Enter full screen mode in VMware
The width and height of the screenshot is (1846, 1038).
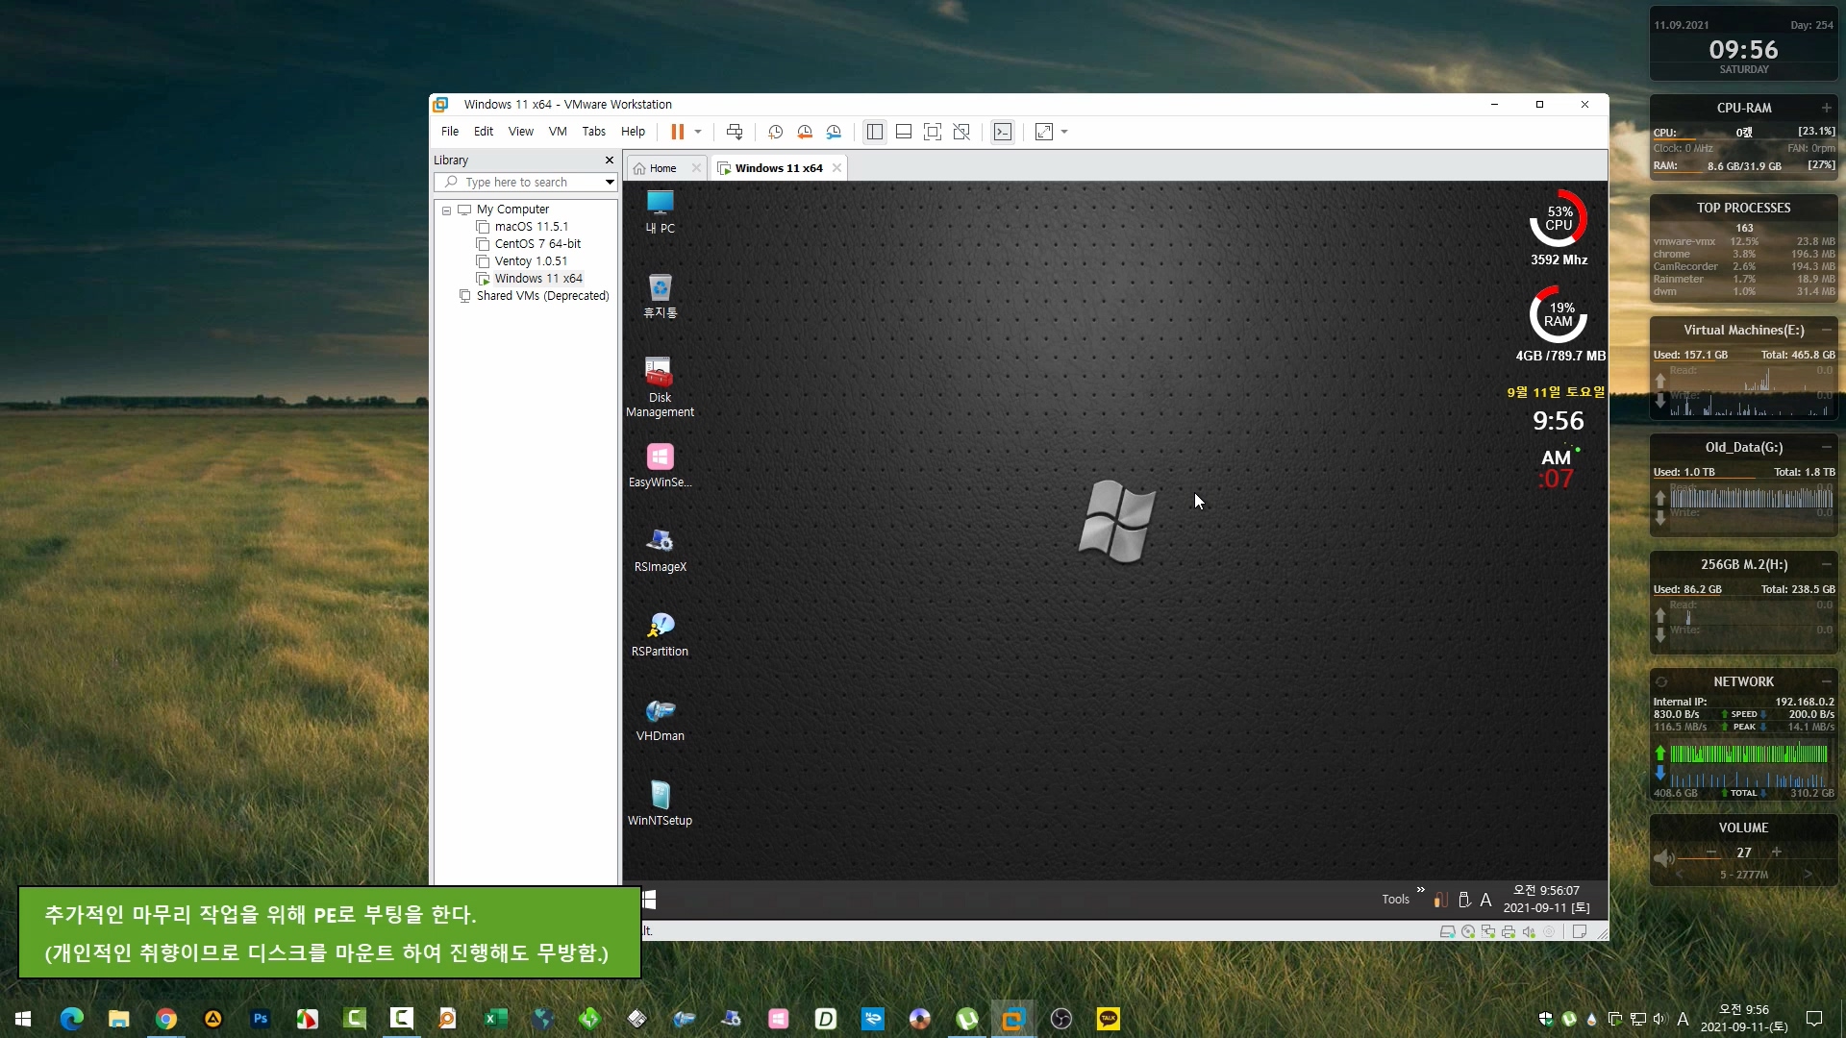932,132
